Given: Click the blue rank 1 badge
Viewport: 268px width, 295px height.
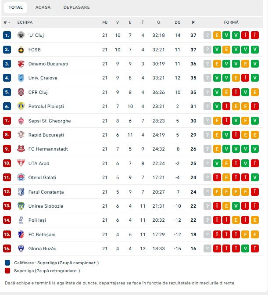Looking at the screenshot, I should 7,35.
